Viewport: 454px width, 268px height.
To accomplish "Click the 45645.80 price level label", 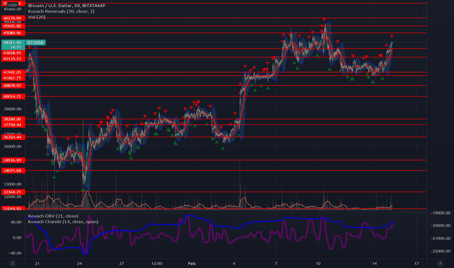I will coord(13,26).
